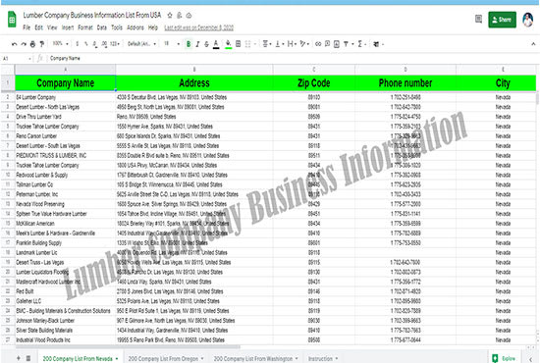The width and height of the screenshot is (540, 363).
Task: Open the merge cells dropdown arrow
Action: (255, 44)
